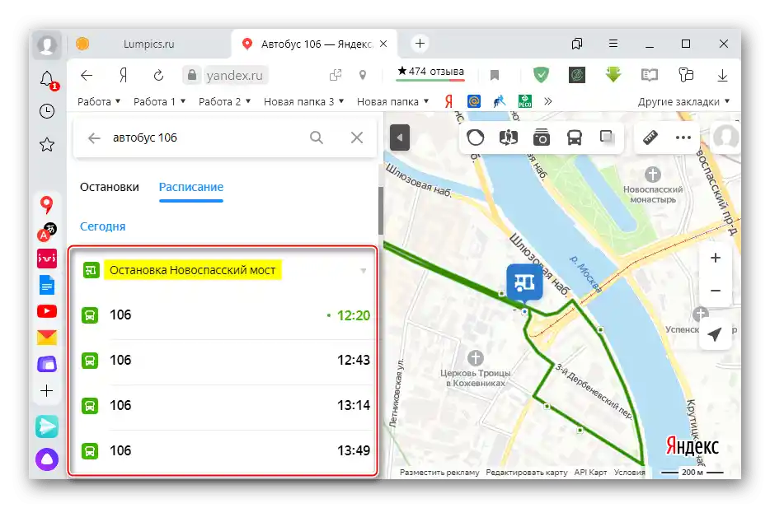Open the 474 отзыва site reviews
The image size is (770, 508).
(430, 72)
